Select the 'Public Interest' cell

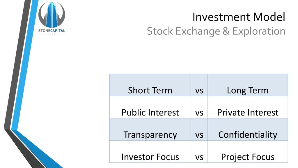150,107
